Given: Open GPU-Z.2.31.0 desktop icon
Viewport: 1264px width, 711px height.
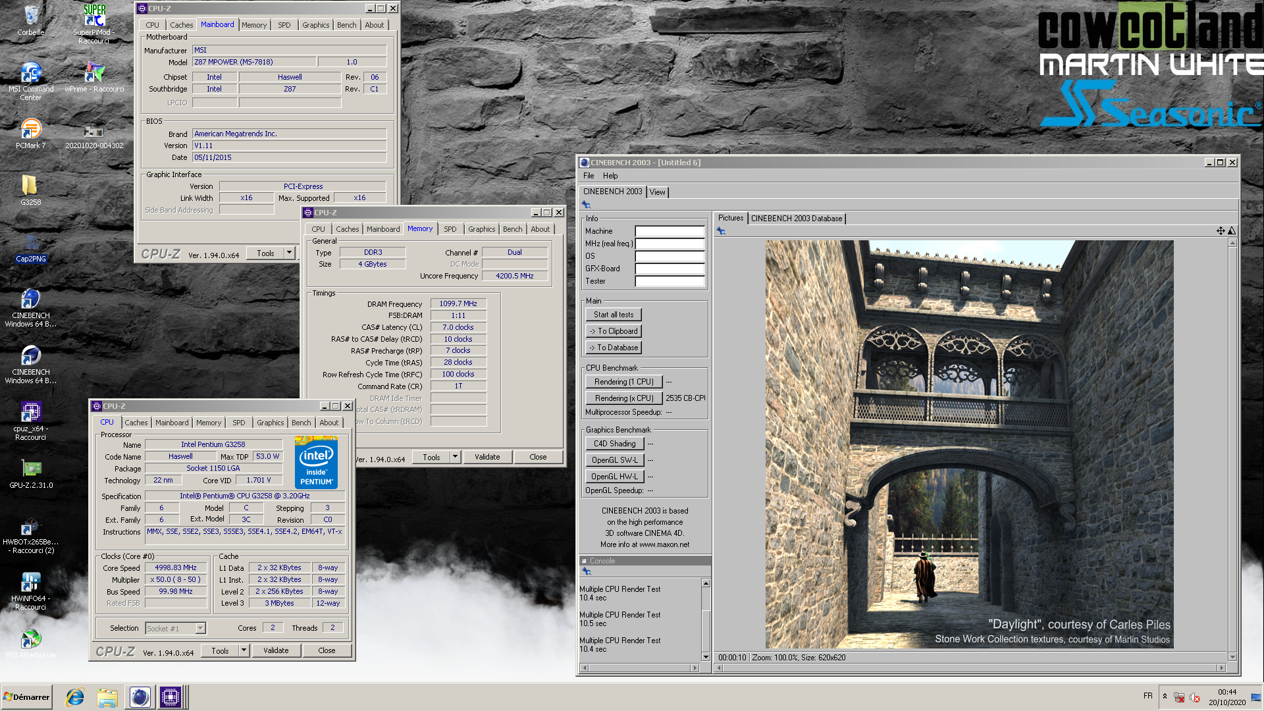Looking at the screenshot, I should coord(31,473).
